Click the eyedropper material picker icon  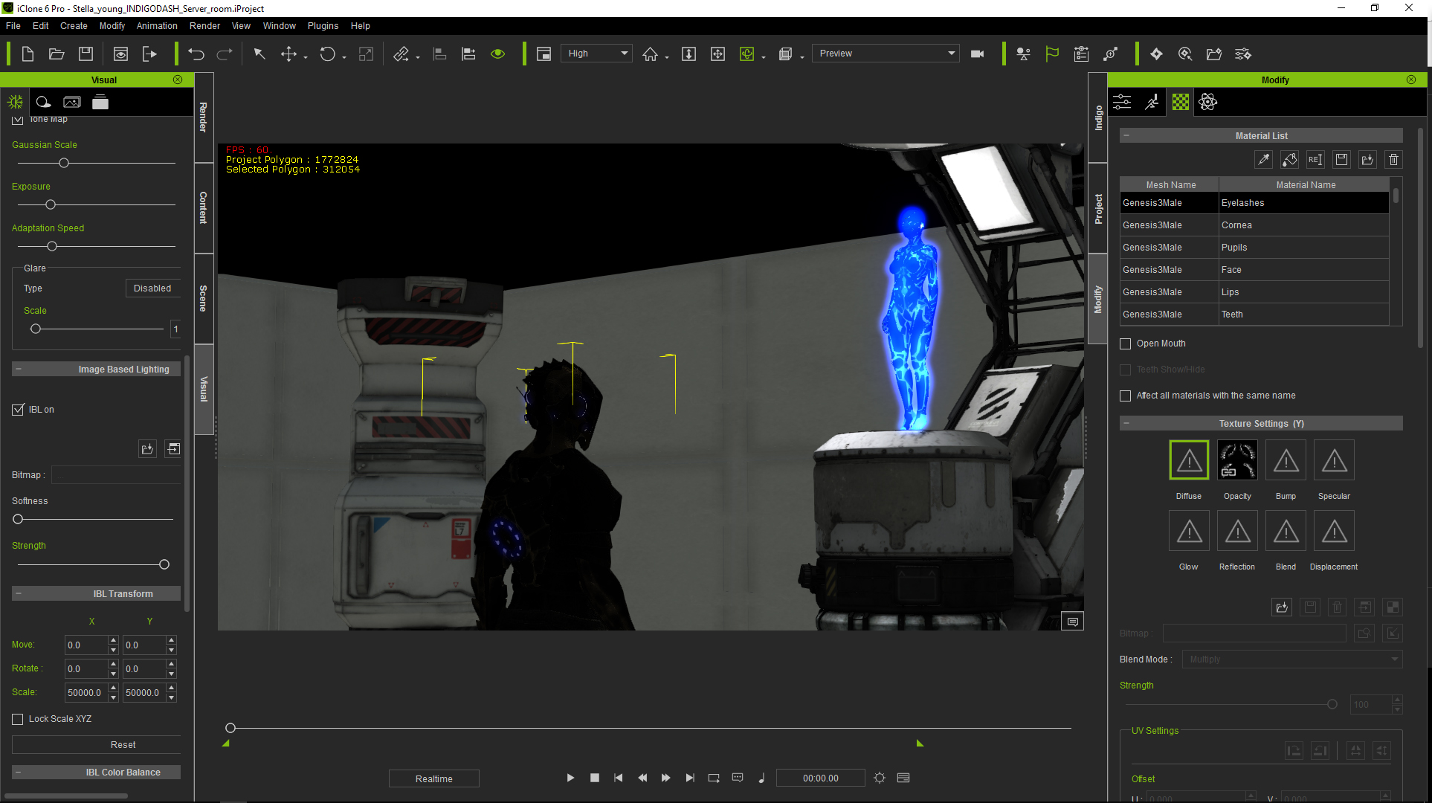(x=1264, y=159)
